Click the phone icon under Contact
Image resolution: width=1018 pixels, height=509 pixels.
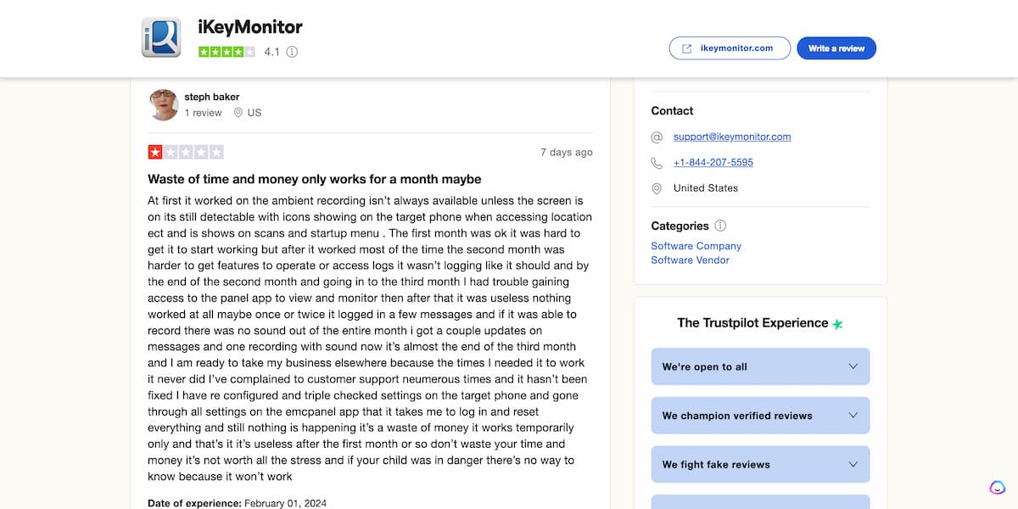[657, 163]
